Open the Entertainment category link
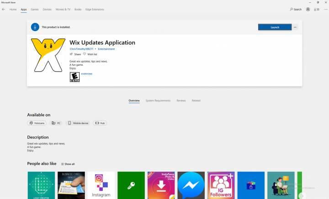Viewport: 329px width, 199px height. (106, 49)
